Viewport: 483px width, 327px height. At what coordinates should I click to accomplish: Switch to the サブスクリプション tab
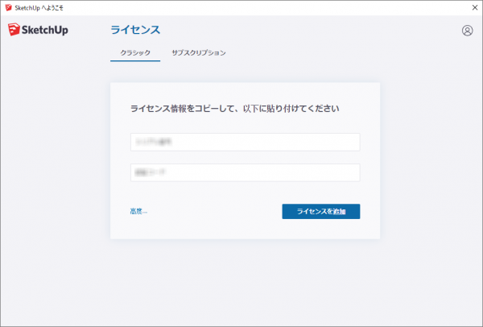click(199, 52)
